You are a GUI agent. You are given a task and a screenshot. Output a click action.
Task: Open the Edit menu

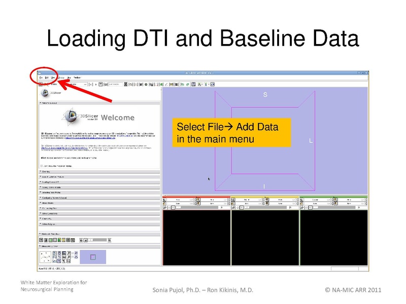[x=46, y=78]
